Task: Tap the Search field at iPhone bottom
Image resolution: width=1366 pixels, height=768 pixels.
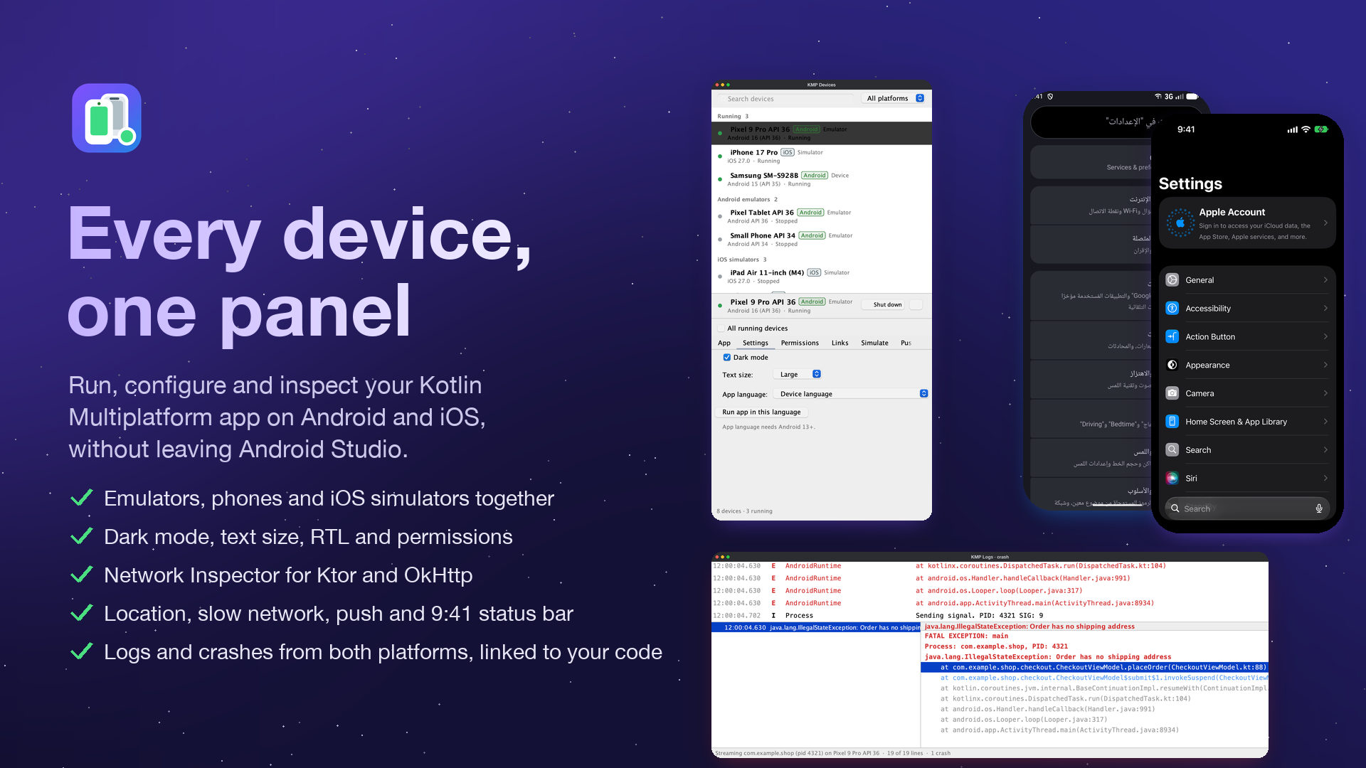Action: tap(1247, 508)
